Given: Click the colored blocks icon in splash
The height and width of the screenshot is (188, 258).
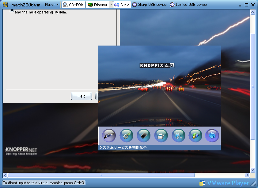Looking at the screenshot, I should point(195,135).
